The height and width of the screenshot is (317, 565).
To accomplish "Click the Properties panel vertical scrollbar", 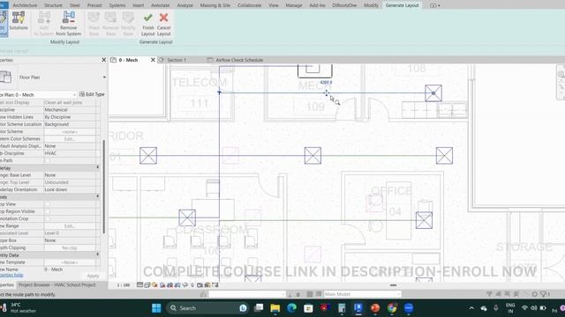I will point(104,187).
